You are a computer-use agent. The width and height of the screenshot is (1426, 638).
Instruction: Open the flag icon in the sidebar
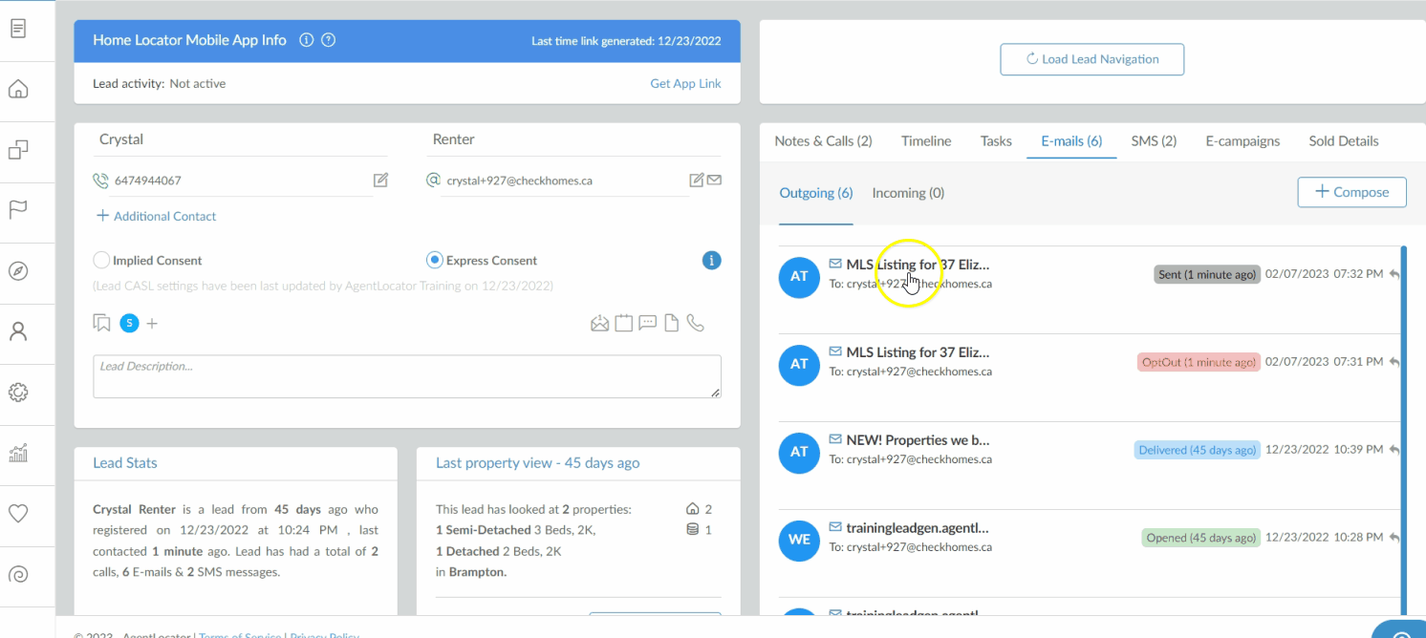[18, 210]
